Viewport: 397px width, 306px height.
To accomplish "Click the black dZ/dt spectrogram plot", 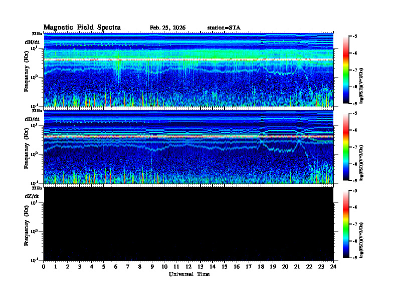I will [x=188, y=224].
